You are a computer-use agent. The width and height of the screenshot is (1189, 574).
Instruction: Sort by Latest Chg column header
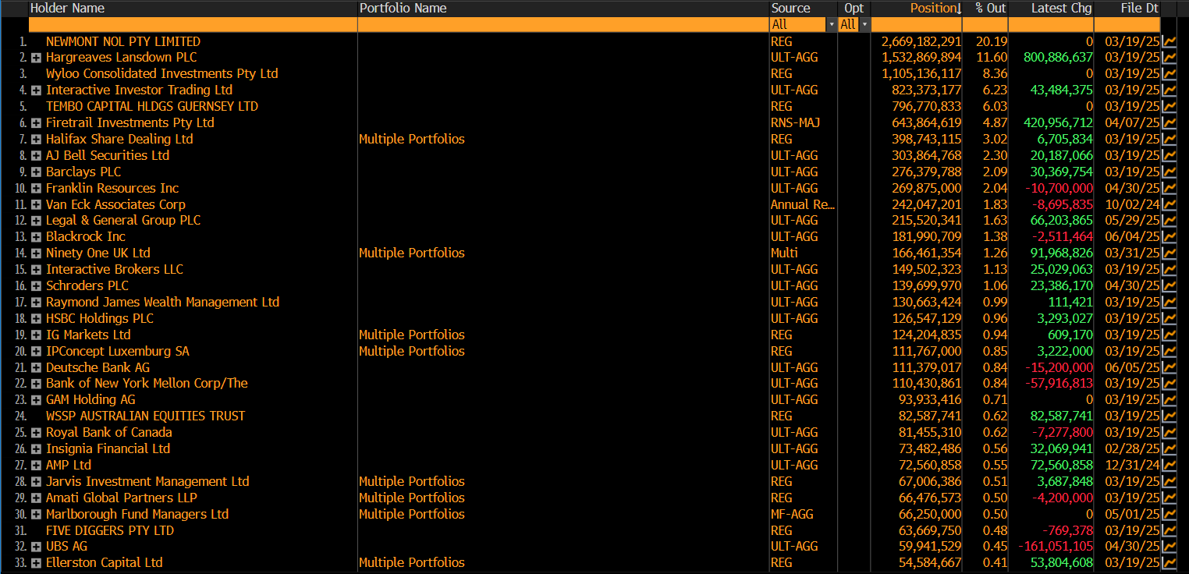(x=1062, y=9)
